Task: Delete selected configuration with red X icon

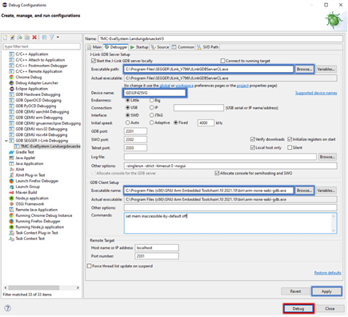Action: pos(34,38)
